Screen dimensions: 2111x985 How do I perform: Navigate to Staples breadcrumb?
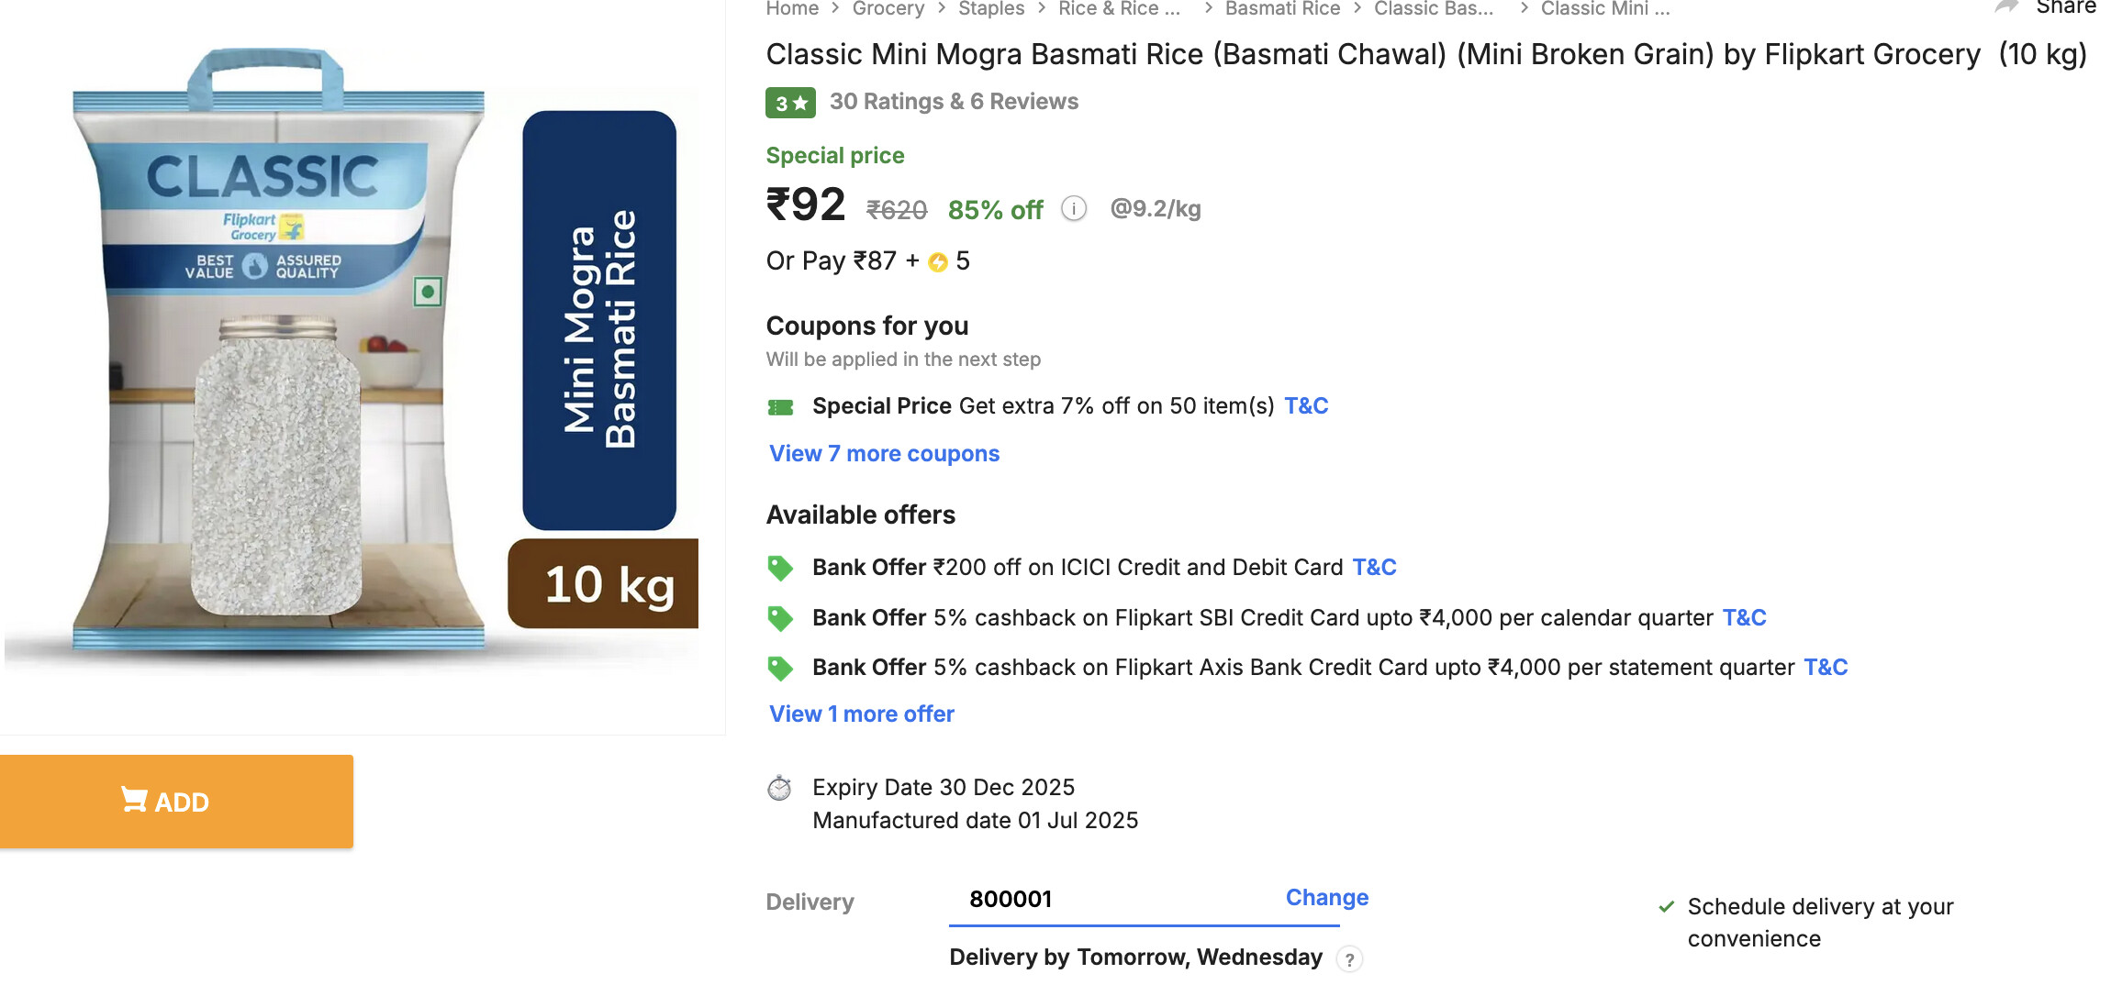coord(991,9)
